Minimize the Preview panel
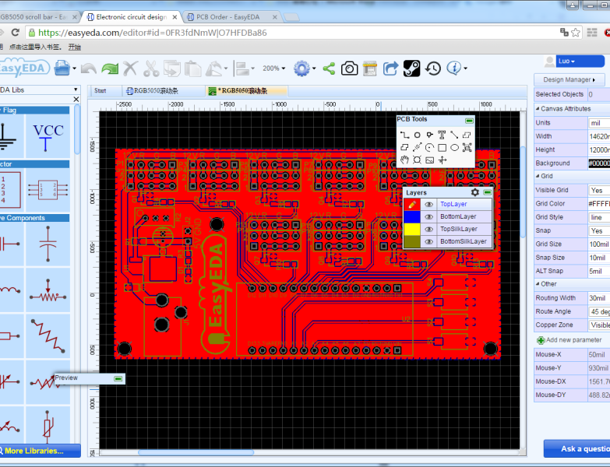This screenshot has width=610, height=467. pyautogui.click(x=118, y=378)
